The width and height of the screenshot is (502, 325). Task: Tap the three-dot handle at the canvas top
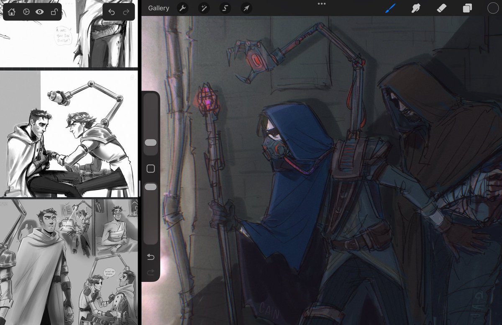321,4
